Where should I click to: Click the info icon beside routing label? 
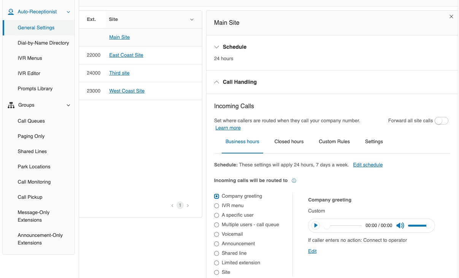click(x=294, y=181)
